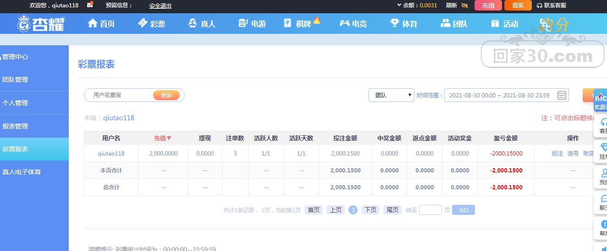This screenshot has width=607, height=251.
Task: Open calendar icon in date range field
Action: (562, 95)
